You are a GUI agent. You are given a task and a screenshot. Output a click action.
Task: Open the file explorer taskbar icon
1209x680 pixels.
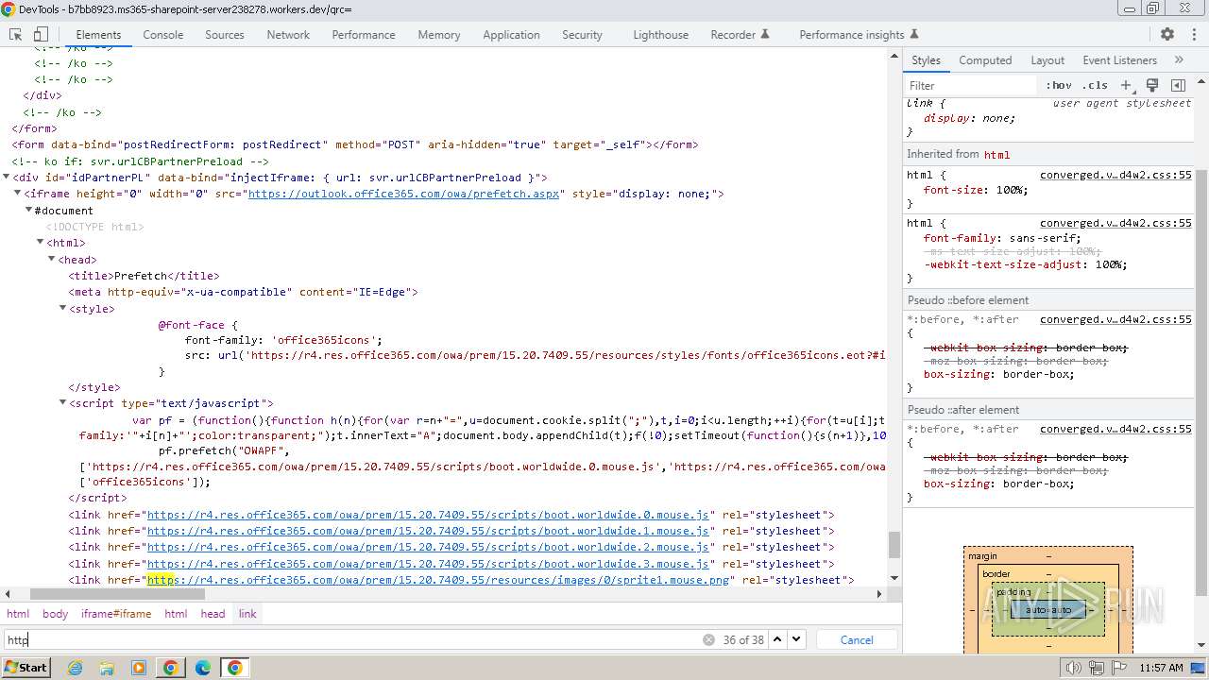(107, 668)
